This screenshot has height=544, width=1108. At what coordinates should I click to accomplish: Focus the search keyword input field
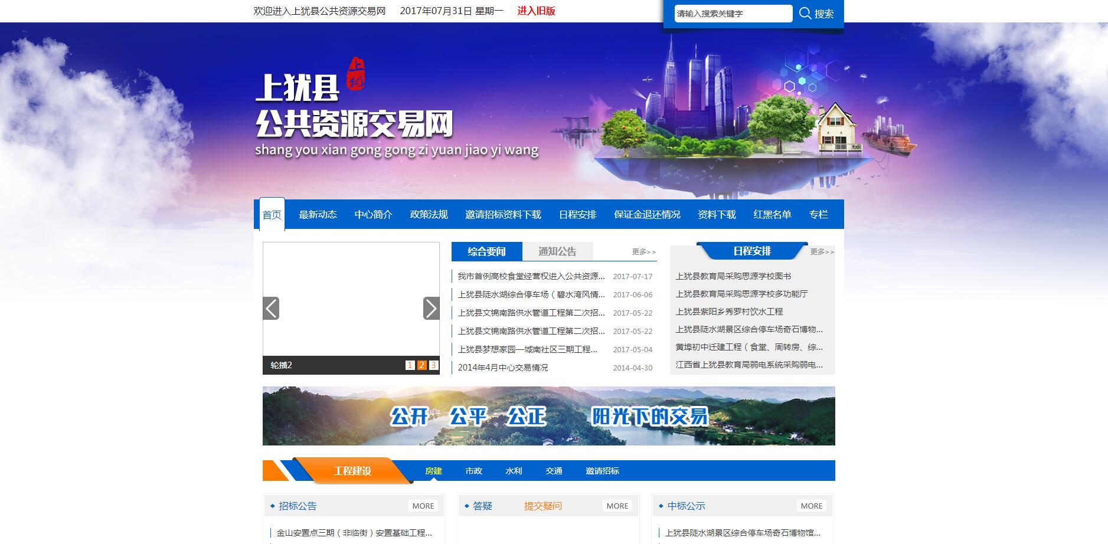733,14
